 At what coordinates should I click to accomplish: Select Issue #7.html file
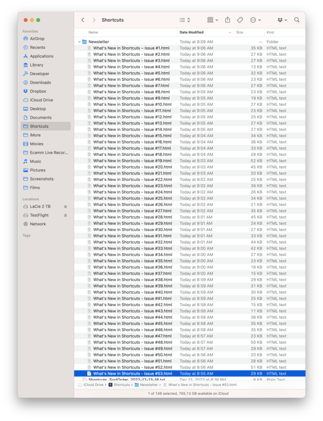[190, 86]
